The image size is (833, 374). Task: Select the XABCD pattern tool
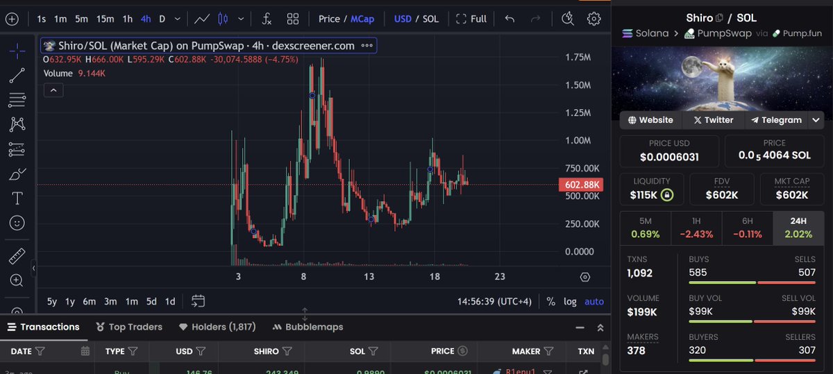17,124
